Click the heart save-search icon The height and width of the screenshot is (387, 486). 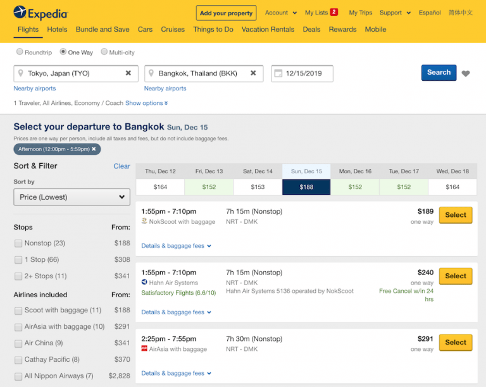[x=466, y=73]
